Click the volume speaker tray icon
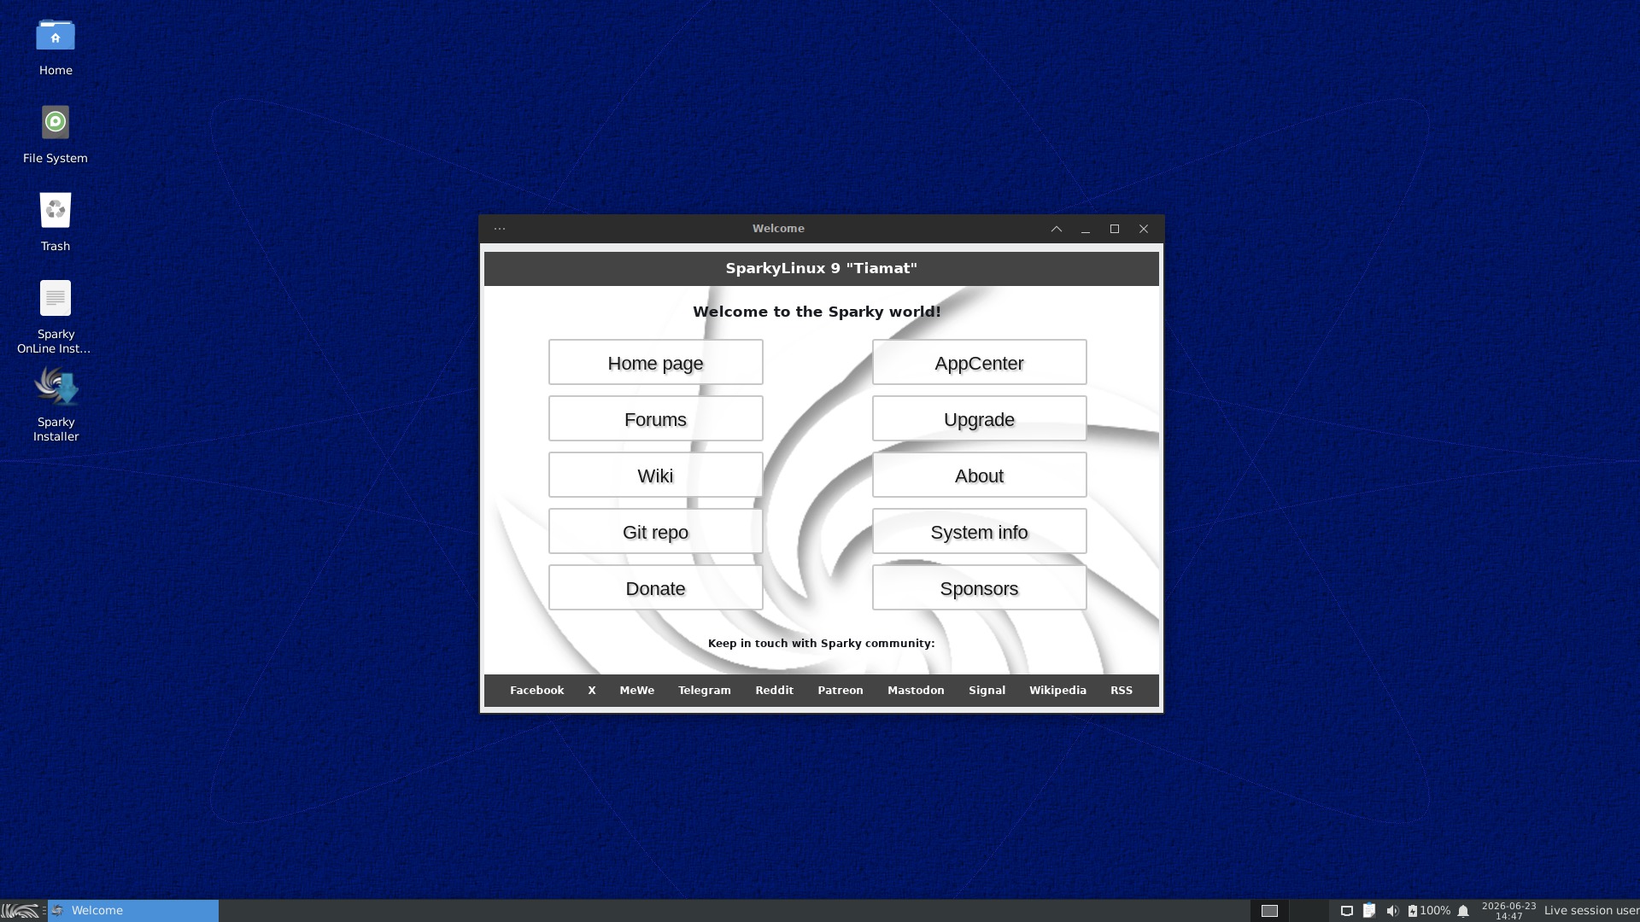This screenshot has width=1640, height=922. (1392, 911)
